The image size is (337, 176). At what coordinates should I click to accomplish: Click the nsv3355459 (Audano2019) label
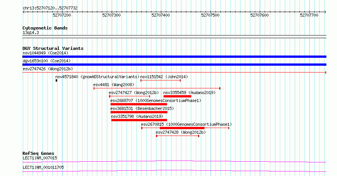[x=189, y=93]
